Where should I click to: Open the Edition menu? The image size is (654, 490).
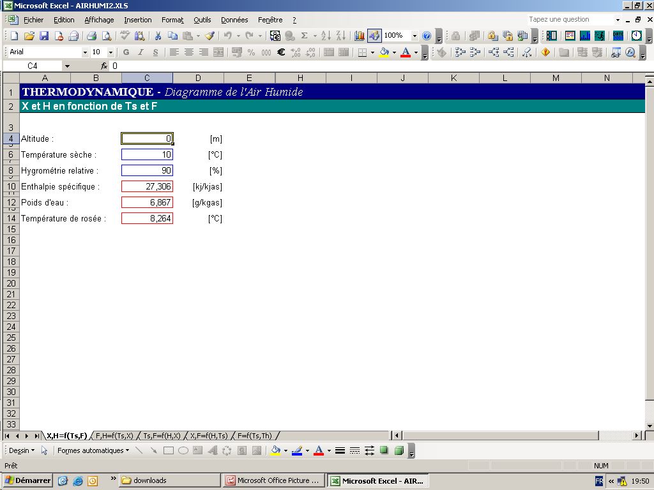64,20
